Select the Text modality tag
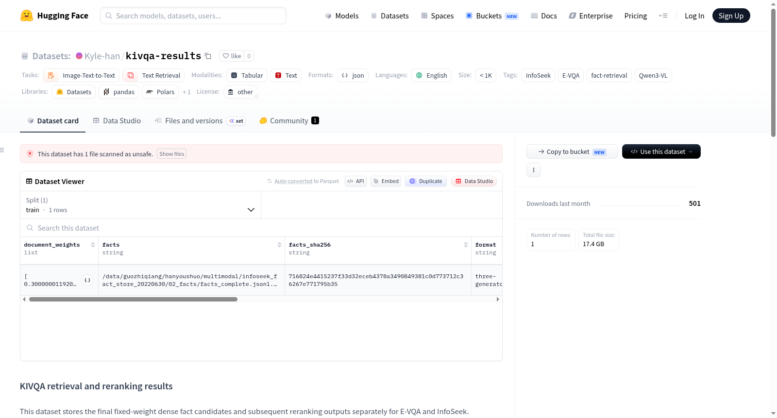The height and width of the screenshot is (418, 777). coord(286,75)
